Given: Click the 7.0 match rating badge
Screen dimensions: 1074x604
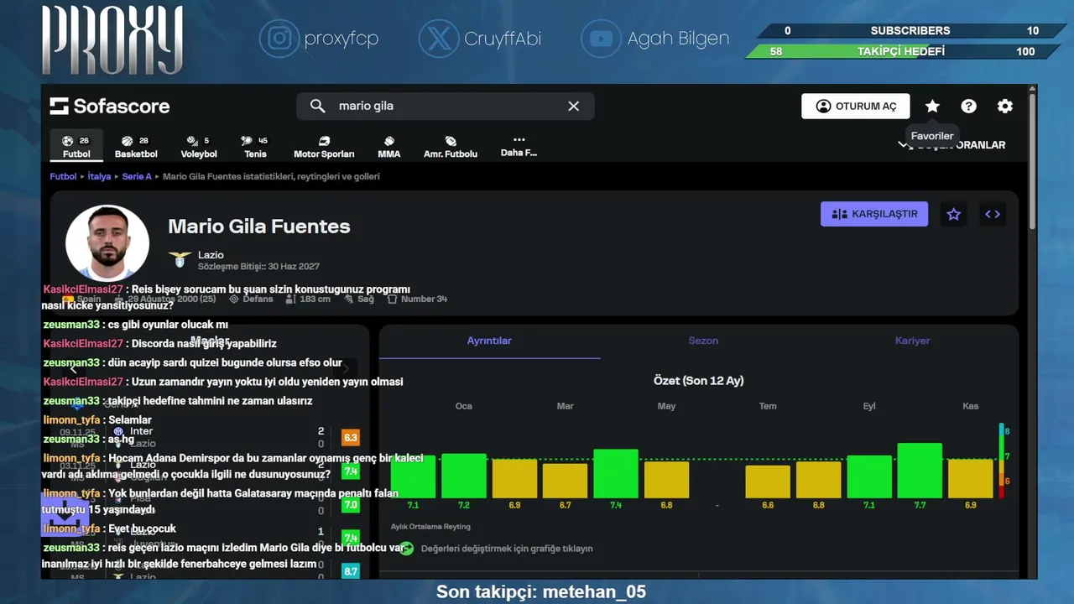Looking at the screenshot, I should tap(351, 505).
